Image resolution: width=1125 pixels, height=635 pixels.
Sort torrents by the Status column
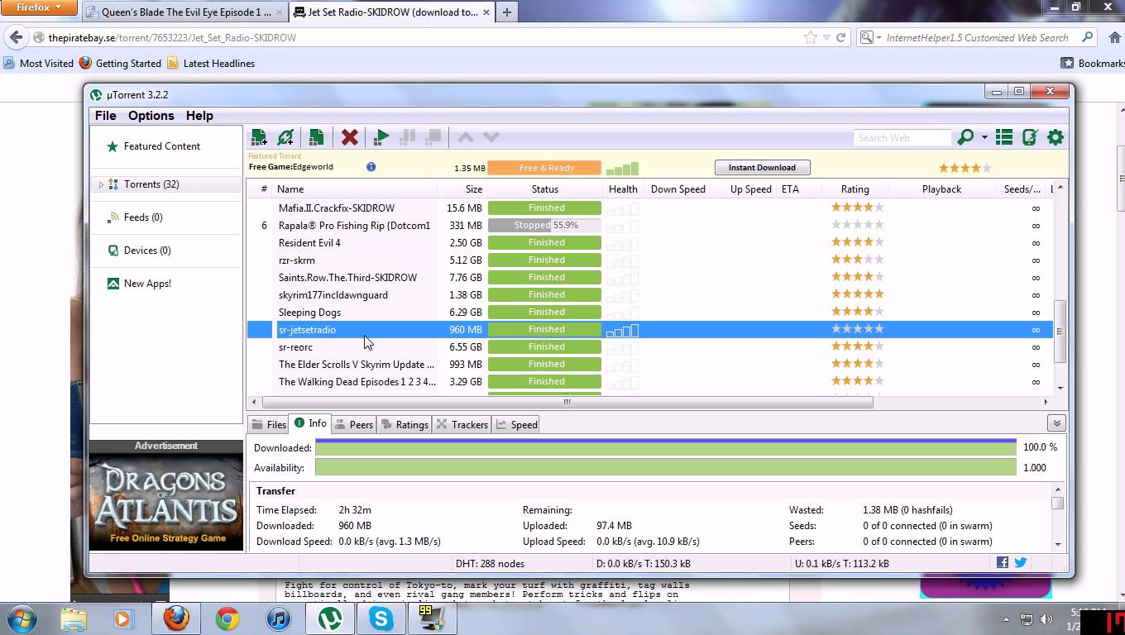click(544, 189)
